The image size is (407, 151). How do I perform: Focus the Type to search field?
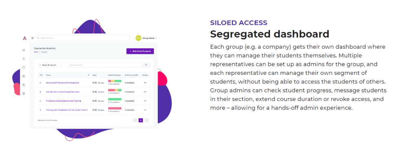click(x=83, y=38)
